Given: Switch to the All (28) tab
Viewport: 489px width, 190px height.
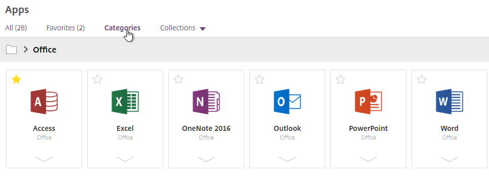Looking at the screenshot, I should [x=16, y=28].
